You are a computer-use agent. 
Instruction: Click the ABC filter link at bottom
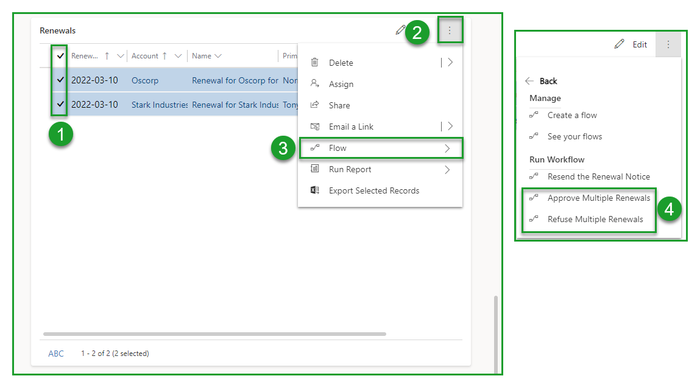(56, 354)
